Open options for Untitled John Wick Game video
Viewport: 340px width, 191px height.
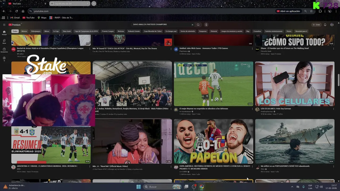click(252, 49)
